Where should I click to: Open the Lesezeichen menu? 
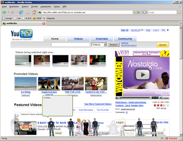pos(46,6)
